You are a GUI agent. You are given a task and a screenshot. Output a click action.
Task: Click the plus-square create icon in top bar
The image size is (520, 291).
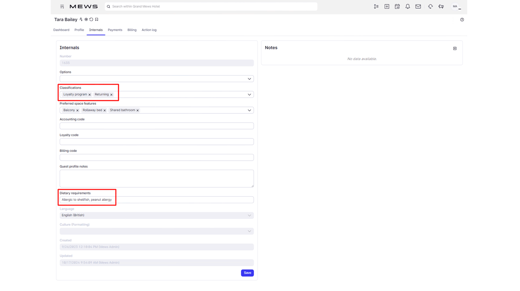coord(387,7)
